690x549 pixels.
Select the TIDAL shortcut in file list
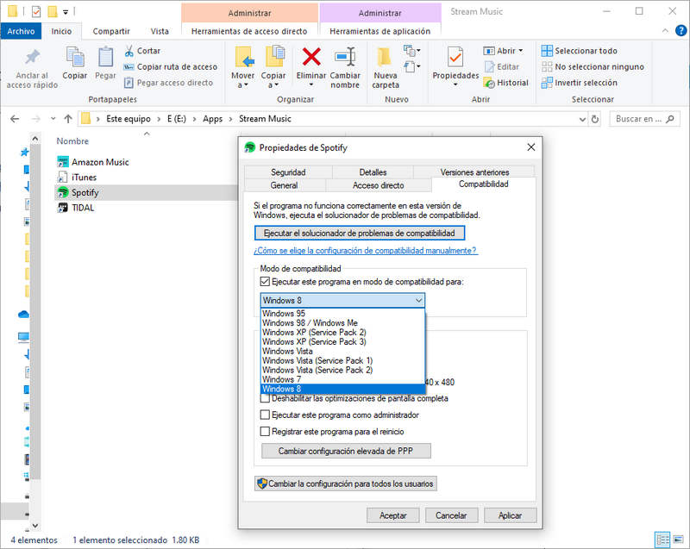[x=83, y=208]
